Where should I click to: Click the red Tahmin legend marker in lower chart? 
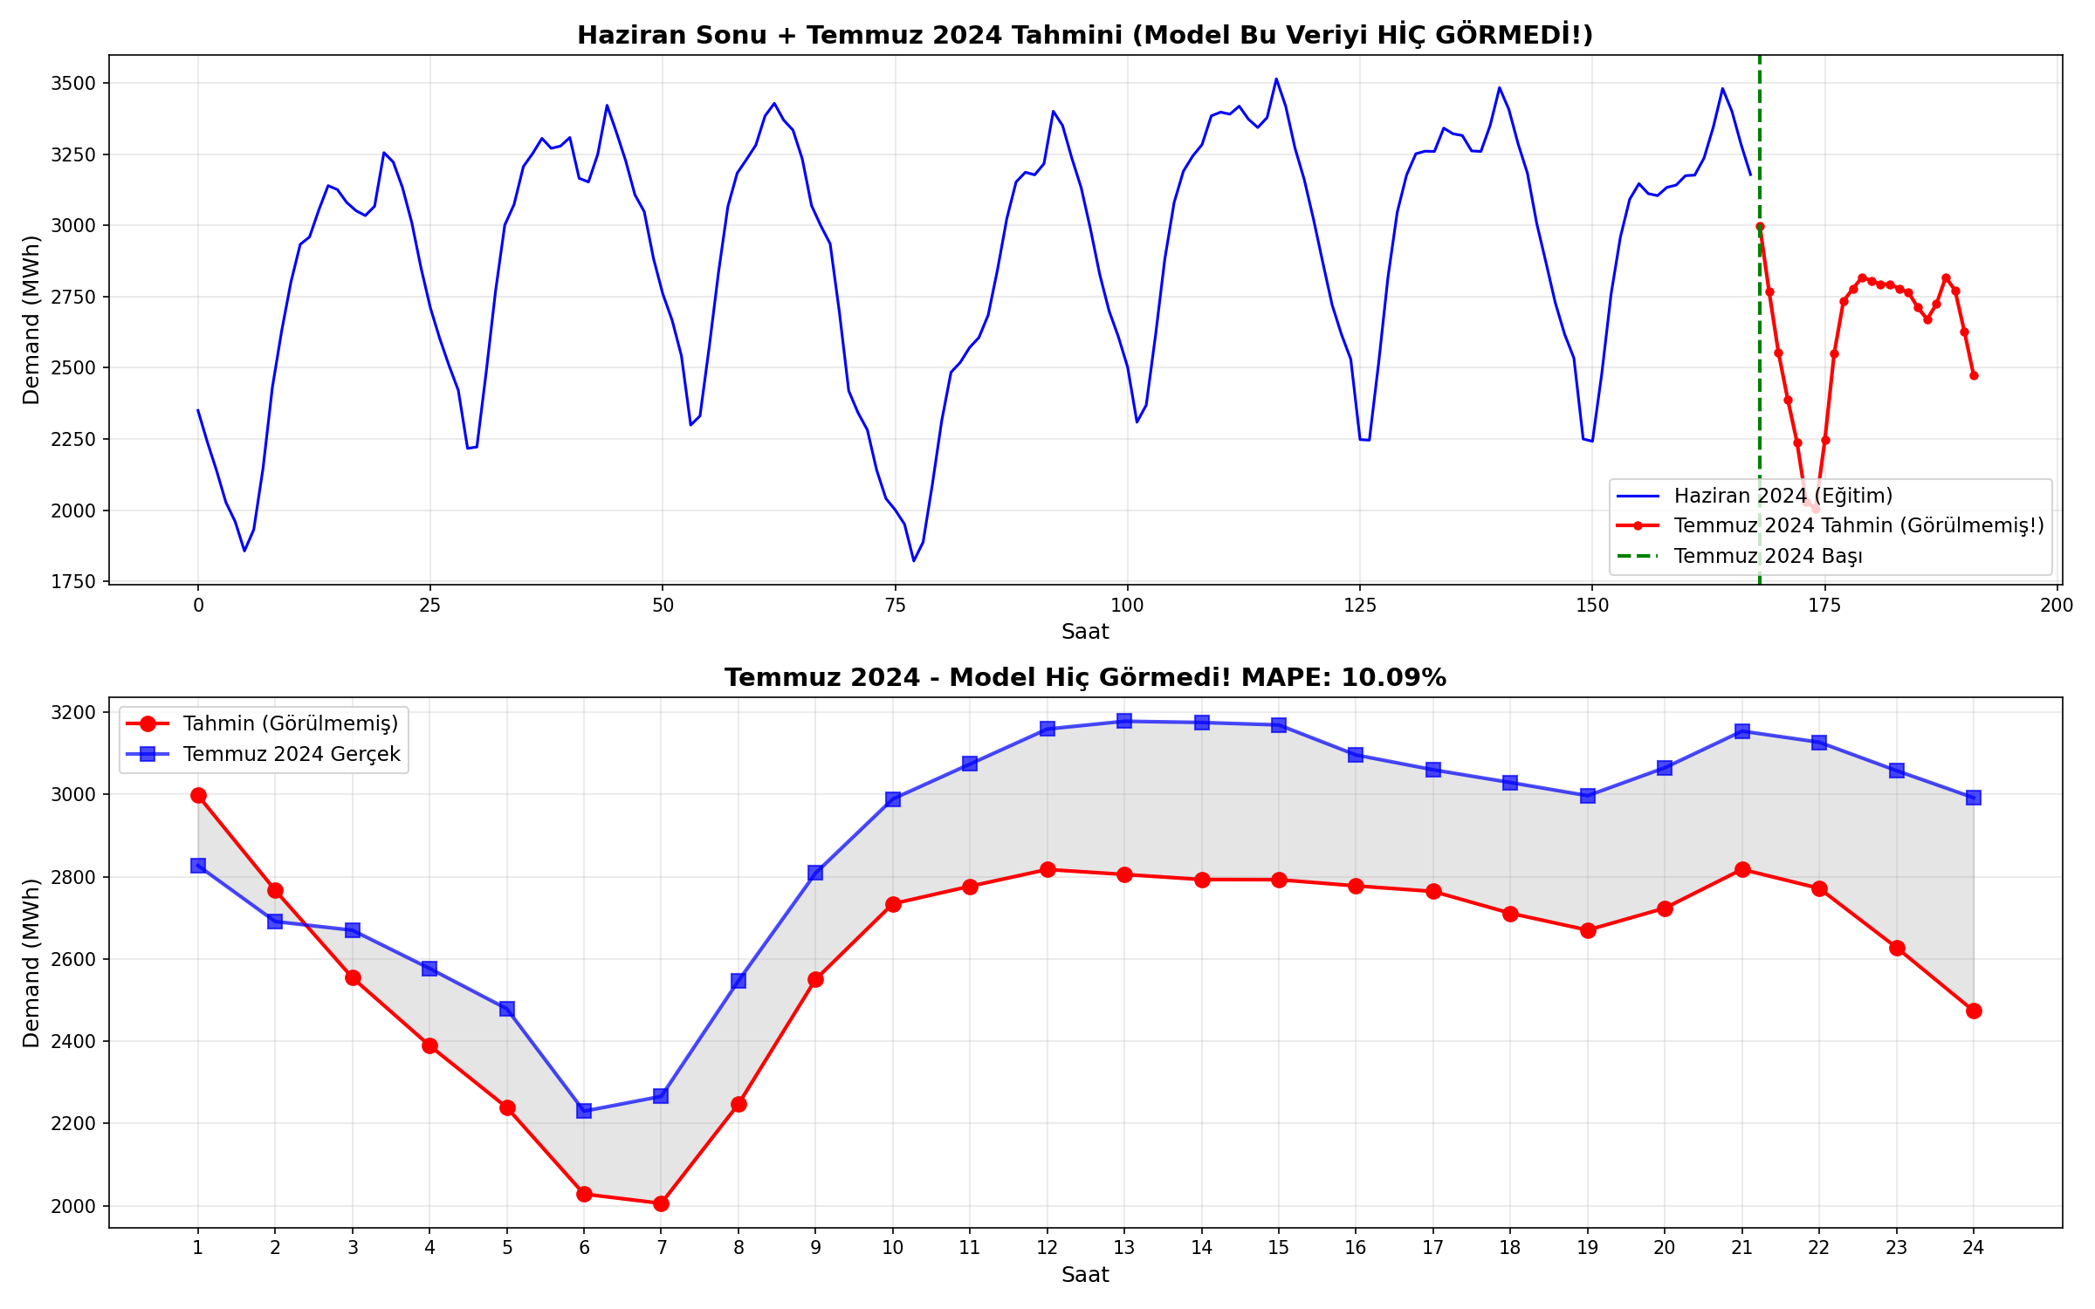click(x=148, y=723)
